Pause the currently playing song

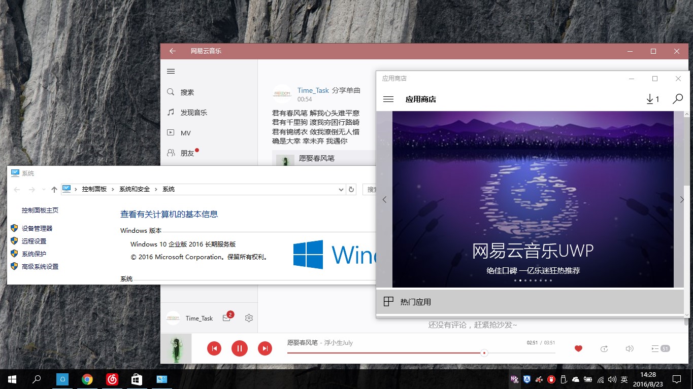(x=239, y=348)
